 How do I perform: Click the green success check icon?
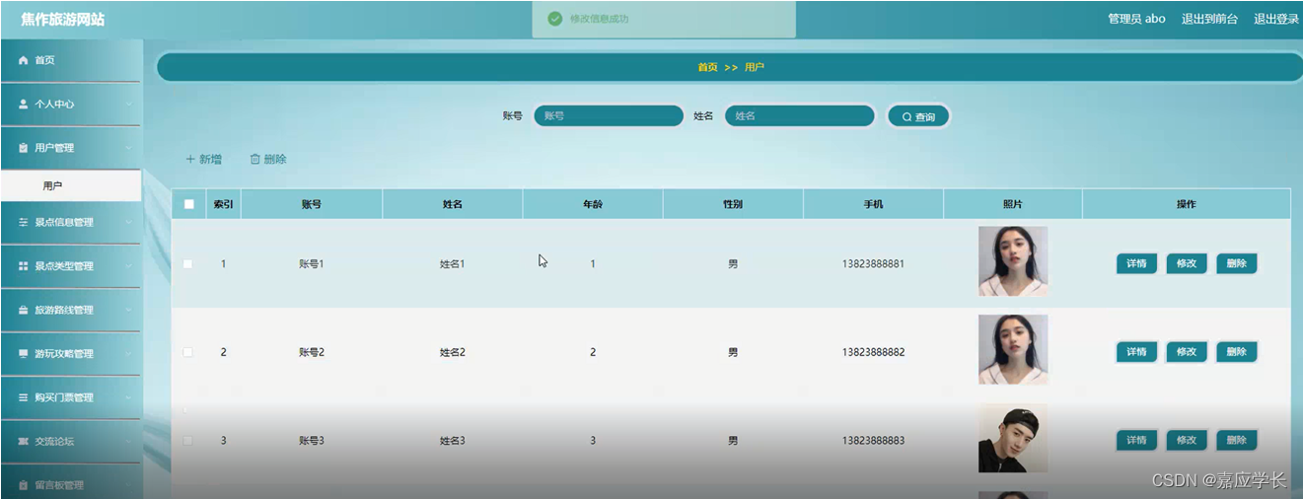tap(555, 19)
